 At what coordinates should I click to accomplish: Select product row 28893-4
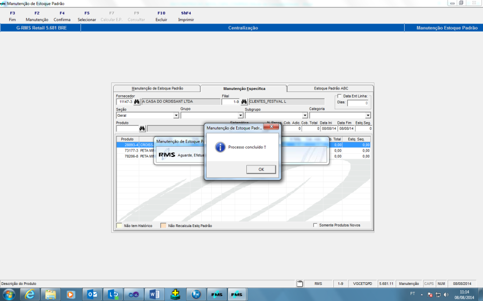pyautogui.click(x=243, y=145)
